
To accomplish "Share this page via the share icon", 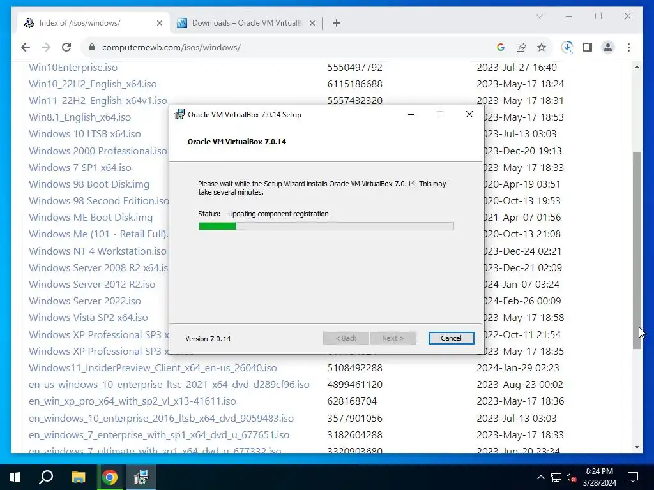I will [x=521, y=47].
